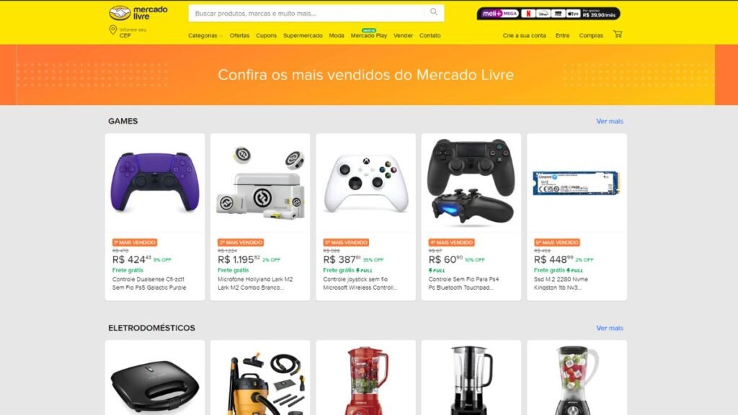This screenshot has width=738, height=415.
Task: Select the Kingston SSD product image
Action: click(x=576, y=183)
